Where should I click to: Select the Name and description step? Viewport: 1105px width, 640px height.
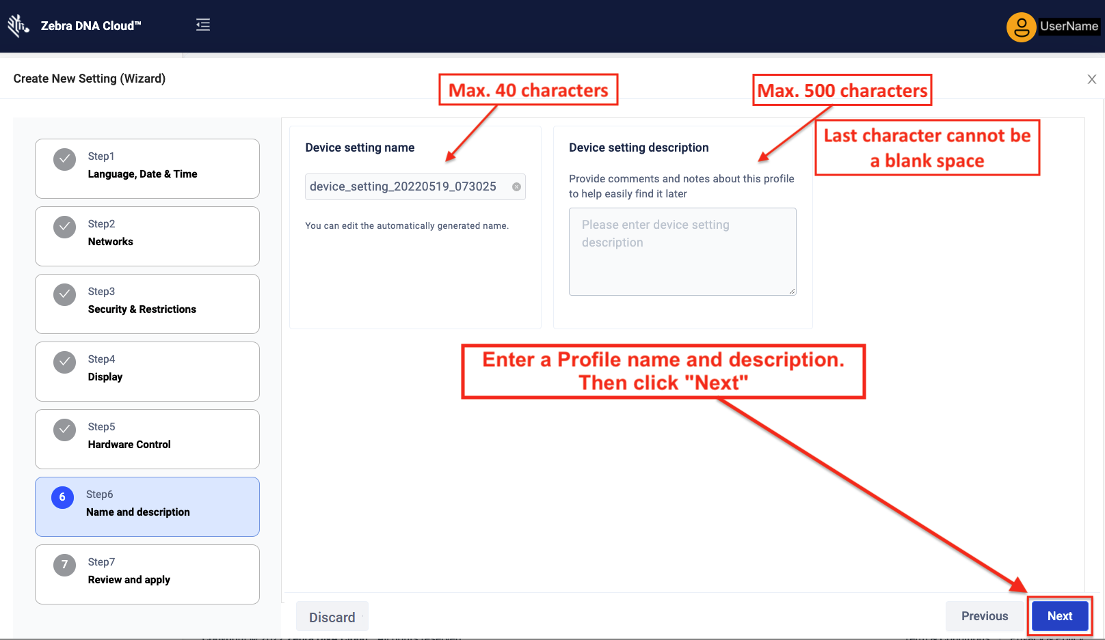pos(147,507)
